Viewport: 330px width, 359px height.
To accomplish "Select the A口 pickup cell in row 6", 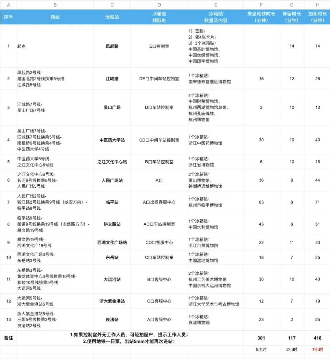I will [x=159, y=180].
